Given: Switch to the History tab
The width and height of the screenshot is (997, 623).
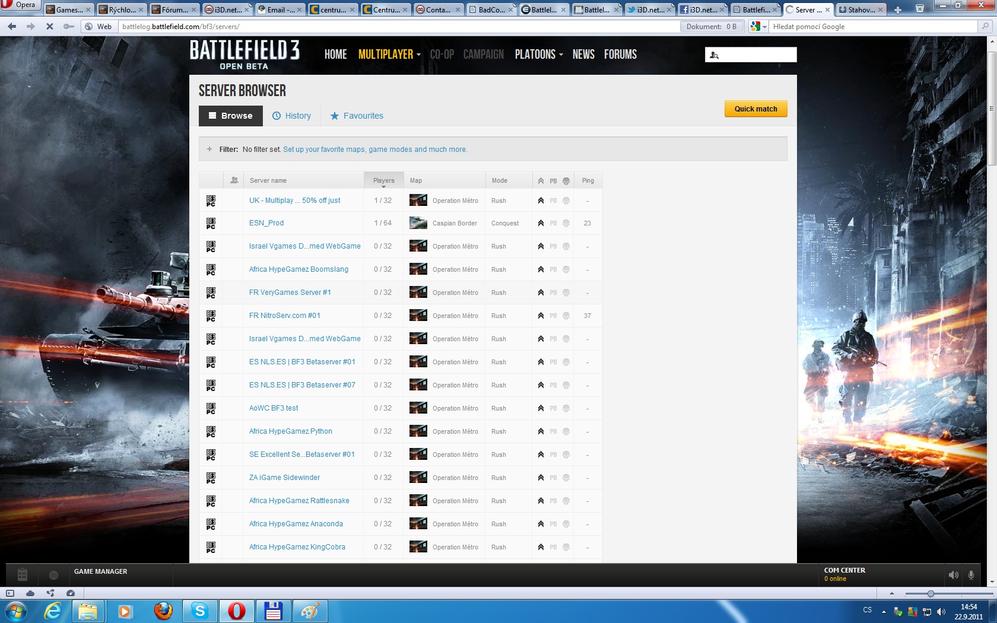Looking at the screenshot, I should (x=291, y=116).
